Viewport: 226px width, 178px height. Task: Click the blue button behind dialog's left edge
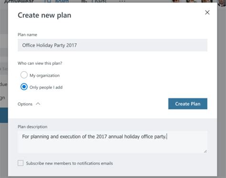click(4, 115)
